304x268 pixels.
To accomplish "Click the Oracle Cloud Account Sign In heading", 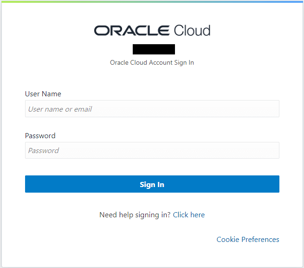I will coord(152,62).
